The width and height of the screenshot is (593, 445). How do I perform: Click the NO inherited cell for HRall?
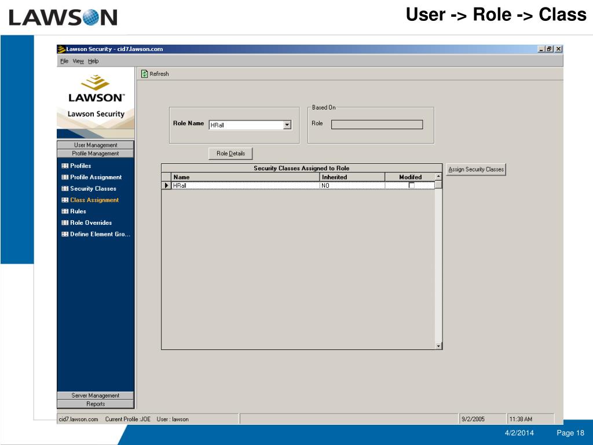click(353, 185)
